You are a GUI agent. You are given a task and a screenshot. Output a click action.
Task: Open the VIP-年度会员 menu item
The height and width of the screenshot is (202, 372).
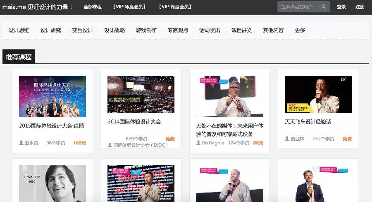129,7
